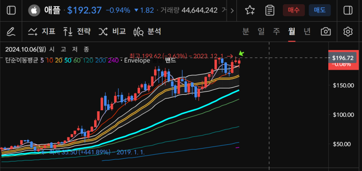This screenshot has height=171, width=362.
Task: Open the clipboard notes icon
Action: [270, 10]
